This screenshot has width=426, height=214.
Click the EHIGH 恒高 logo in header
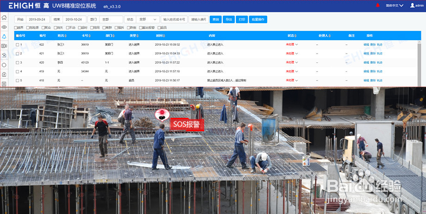(x=29, y=6)
